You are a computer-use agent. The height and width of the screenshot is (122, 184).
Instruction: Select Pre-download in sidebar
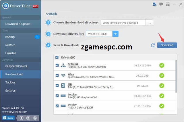pyautogui.click(x=21, y=74)
